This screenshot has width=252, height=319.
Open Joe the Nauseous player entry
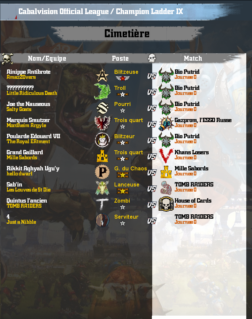click(x=28, y=104)
